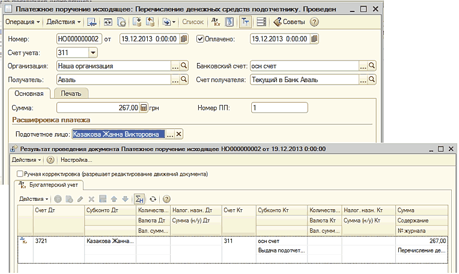
Task: Click the Дт/Кт posting result toolbar icon
Action: coord(216,22)
